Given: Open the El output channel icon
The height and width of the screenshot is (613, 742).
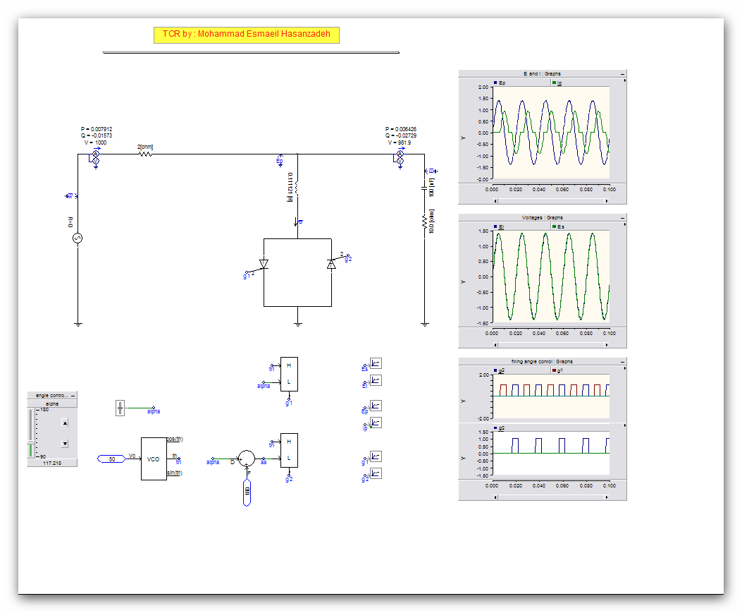Looking at the screenshot, I should 376,380.
